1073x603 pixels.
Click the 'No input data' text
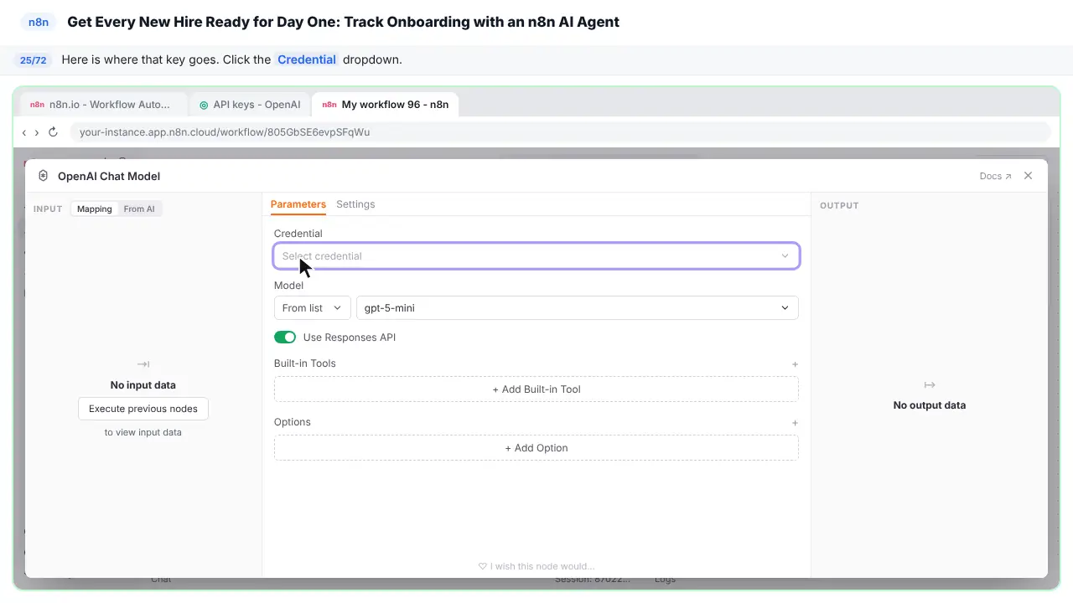[143, 385]
